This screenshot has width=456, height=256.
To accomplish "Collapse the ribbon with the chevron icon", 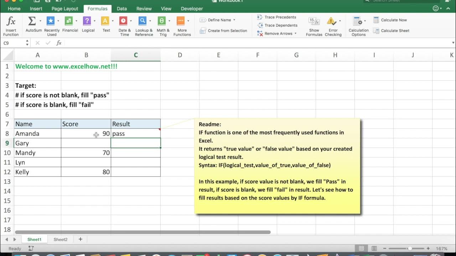I will [448, 9].
